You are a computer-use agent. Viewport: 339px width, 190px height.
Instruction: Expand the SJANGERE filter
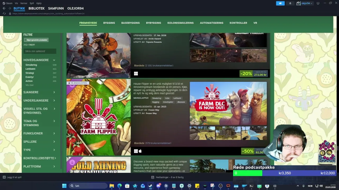coord(39,92)
